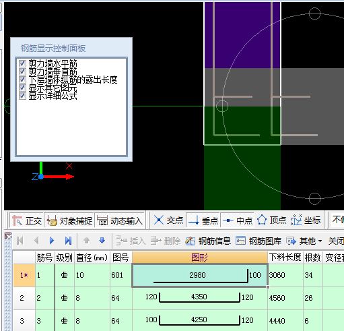
Task: Move rebar row up arrow
Action: tap(87, 241)
